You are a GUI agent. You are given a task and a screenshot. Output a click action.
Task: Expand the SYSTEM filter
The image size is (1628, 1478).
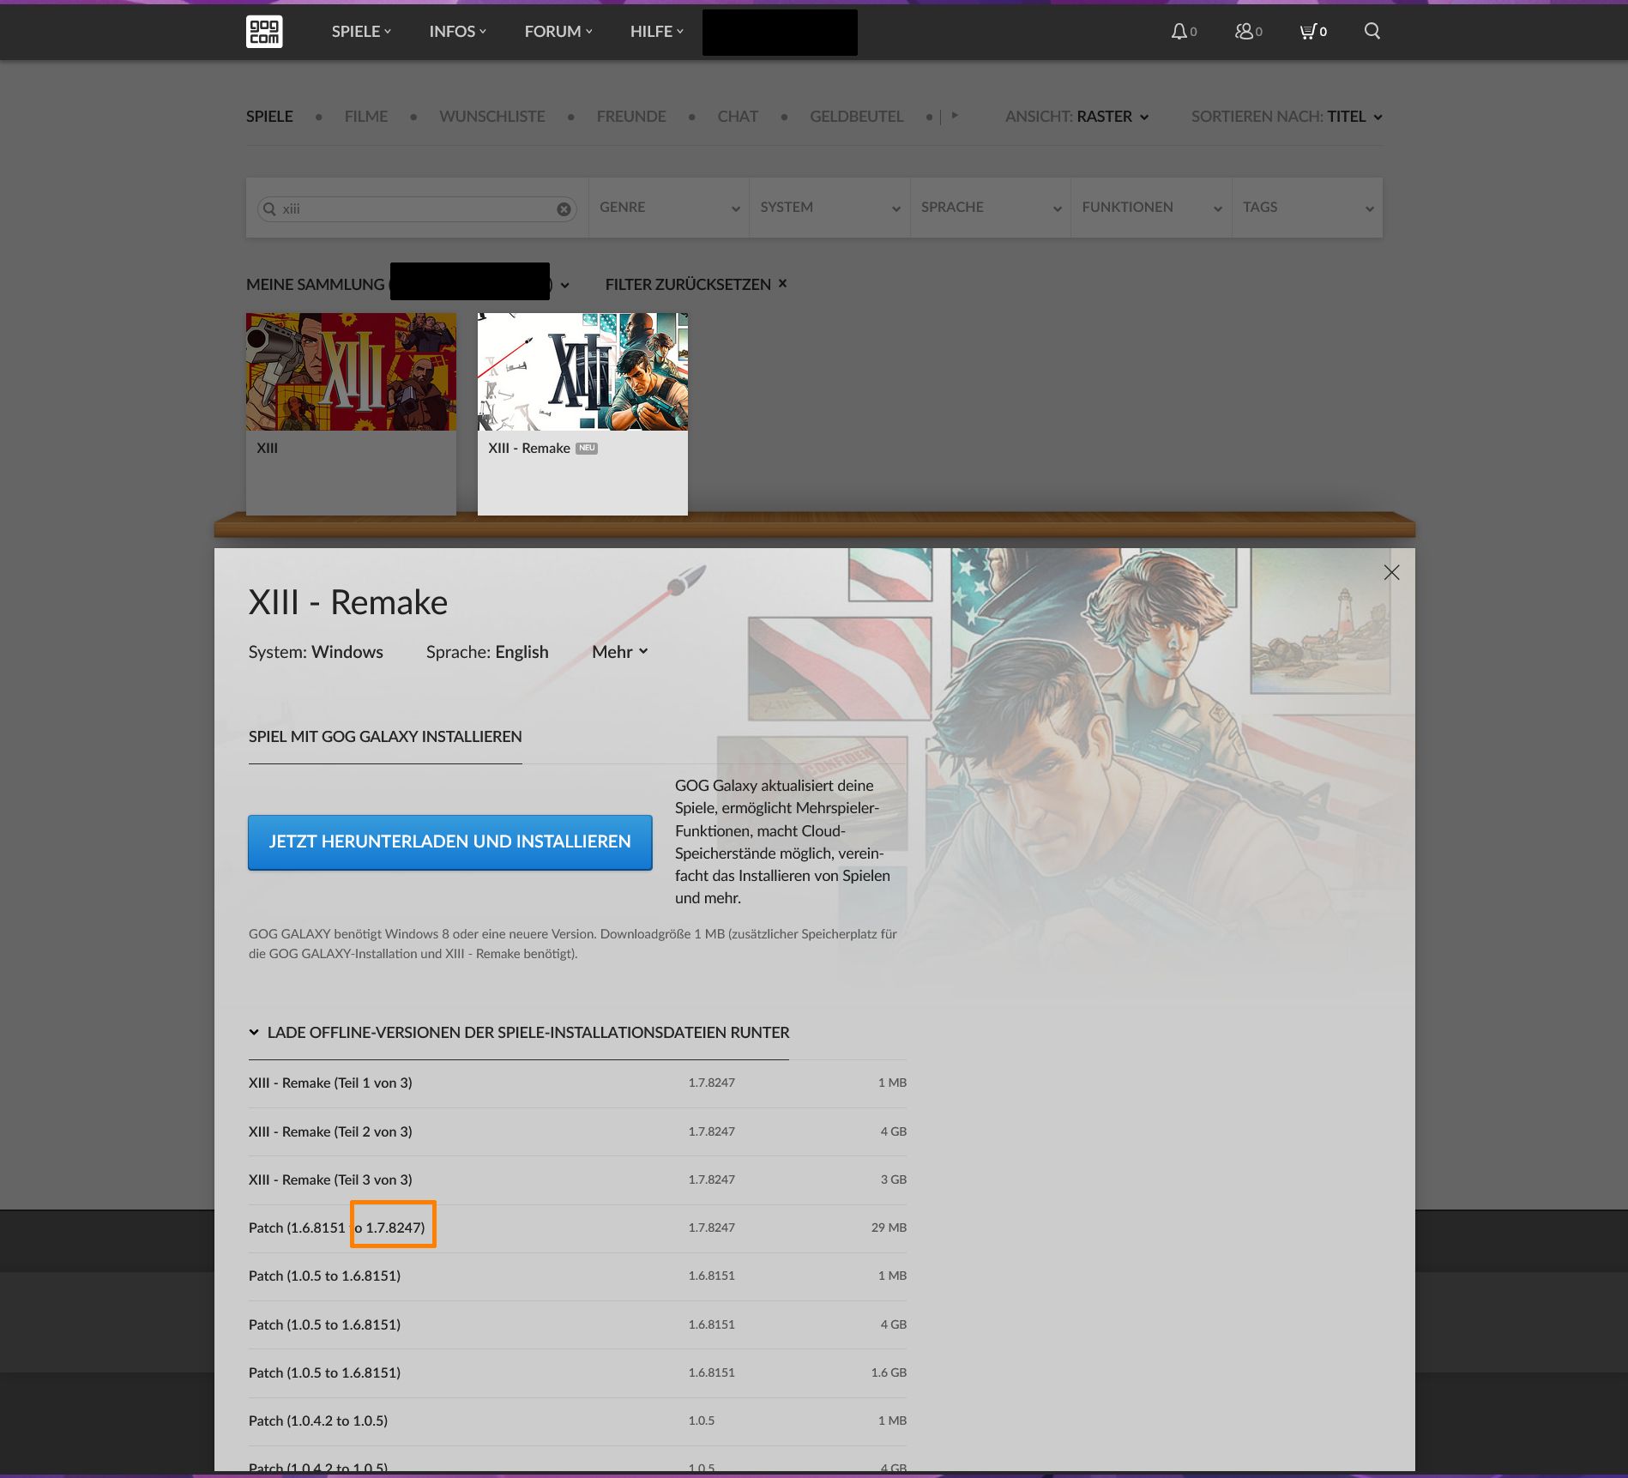tap(829, 208)
